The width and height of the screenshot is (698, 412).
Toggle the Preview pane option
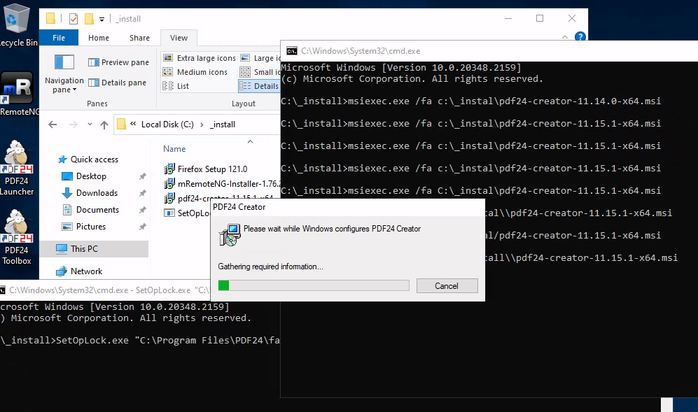(118, 62)
